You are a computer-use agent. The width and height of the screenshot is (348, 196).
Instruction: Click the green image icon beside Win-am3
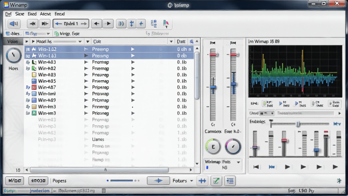(x=34, y=113)
